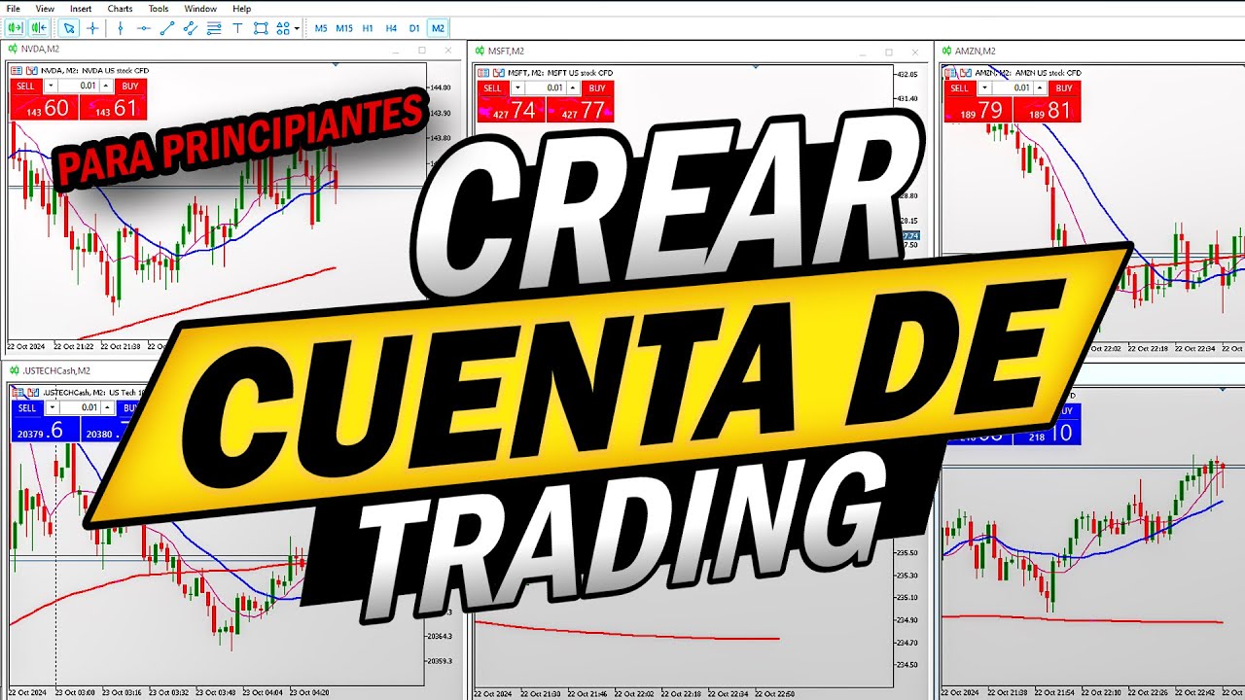This screenshot has width=1245, height=700.
Task: Open the Insert menu
Action: (81, 9)
